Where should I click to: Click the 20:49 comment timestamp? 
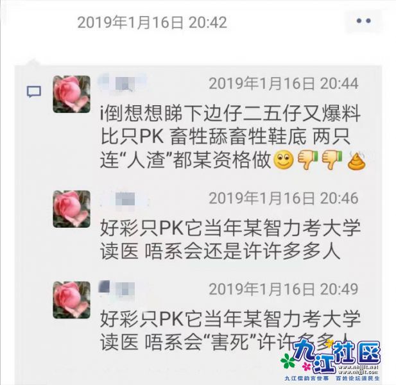[284, 289]
